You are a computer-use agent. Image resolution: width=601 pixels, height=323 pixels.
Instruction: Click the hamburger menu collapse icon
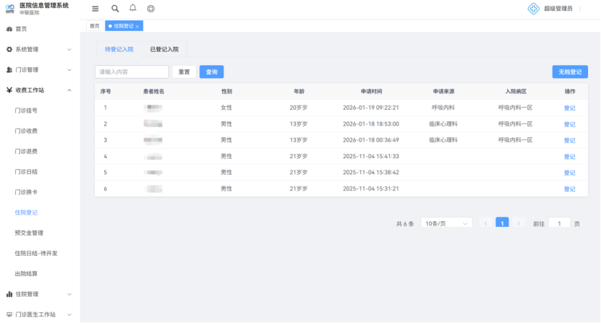coord(95,9)
